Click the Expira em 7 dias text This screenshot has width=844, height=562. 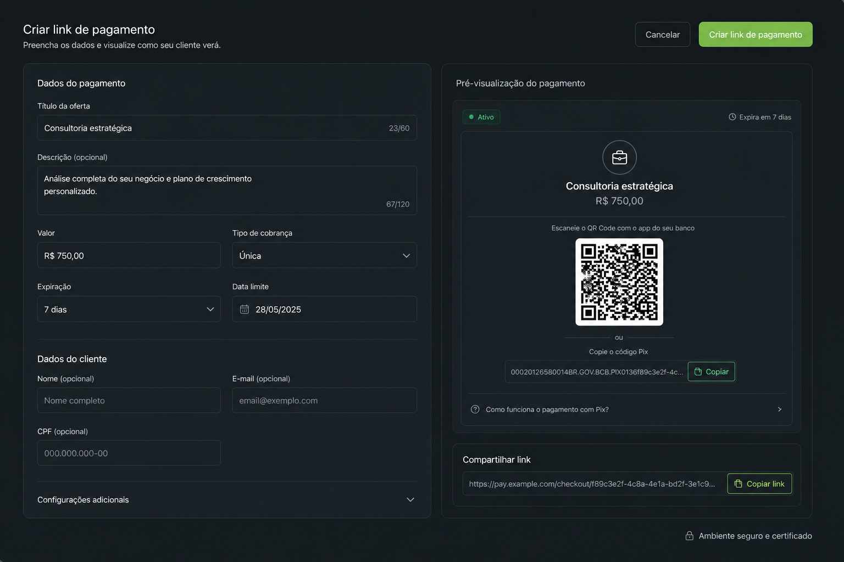click(765, 117)
